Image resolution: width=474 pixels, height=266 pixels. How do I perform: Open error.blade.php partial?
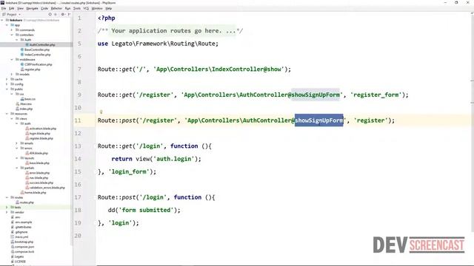pos(38,173)
